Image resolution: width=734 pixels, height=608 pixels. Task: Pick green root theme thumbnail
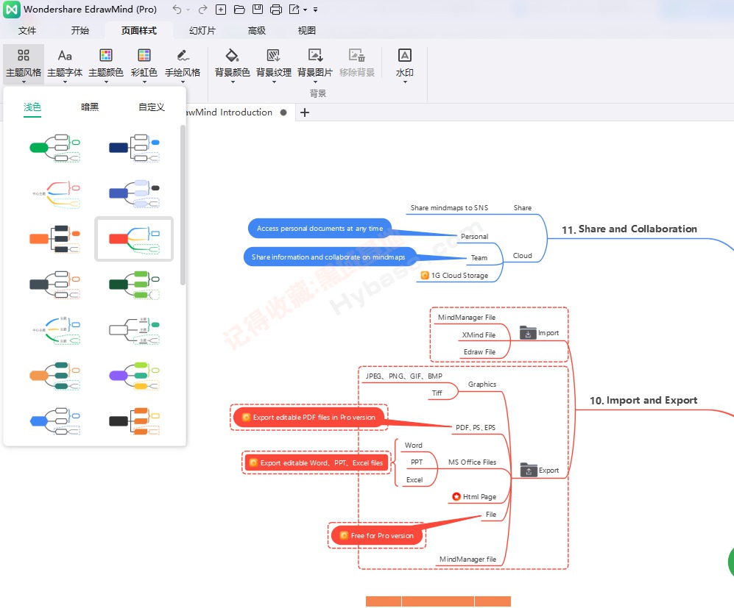(54, 148)
